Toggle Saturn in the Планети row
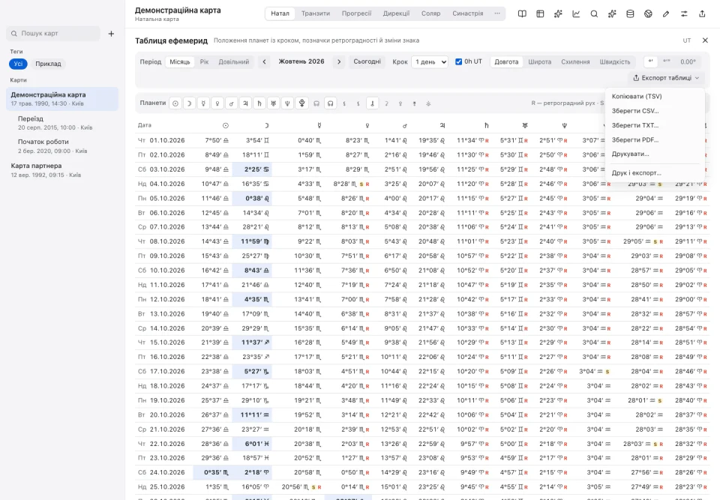Image resolution: width=720 pixels, height=500 pixels. 259,103
